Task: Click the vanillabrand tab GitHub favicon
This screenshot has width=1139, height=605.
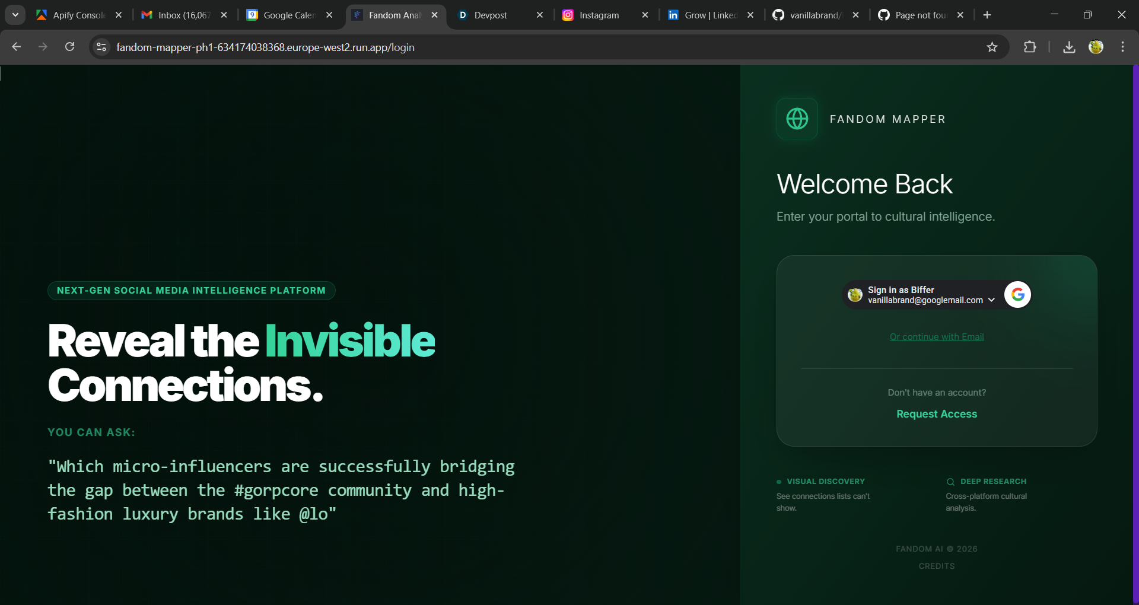Action: click(x=778, y=15)
